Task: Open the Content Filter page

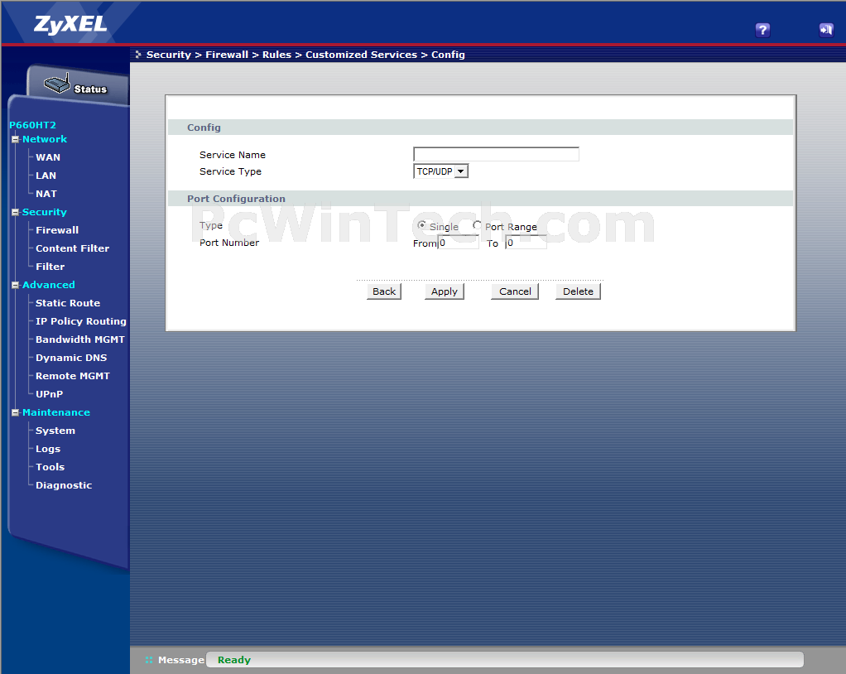Action: pos(72,248)
